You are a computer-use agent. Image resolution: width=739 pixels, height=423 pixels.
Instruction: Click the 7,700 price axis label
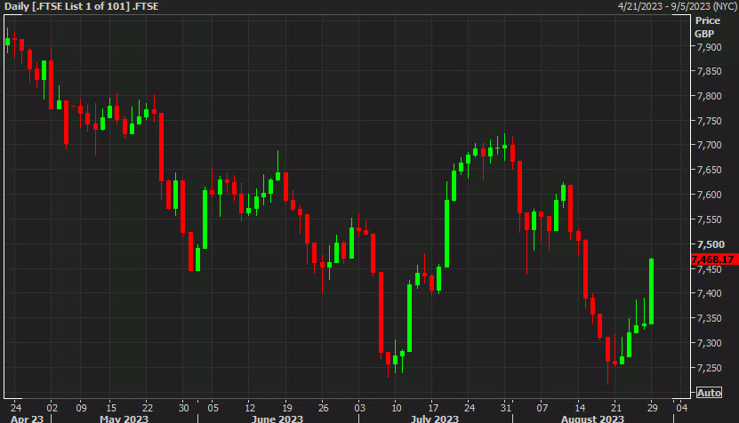(x=709, y=145)
